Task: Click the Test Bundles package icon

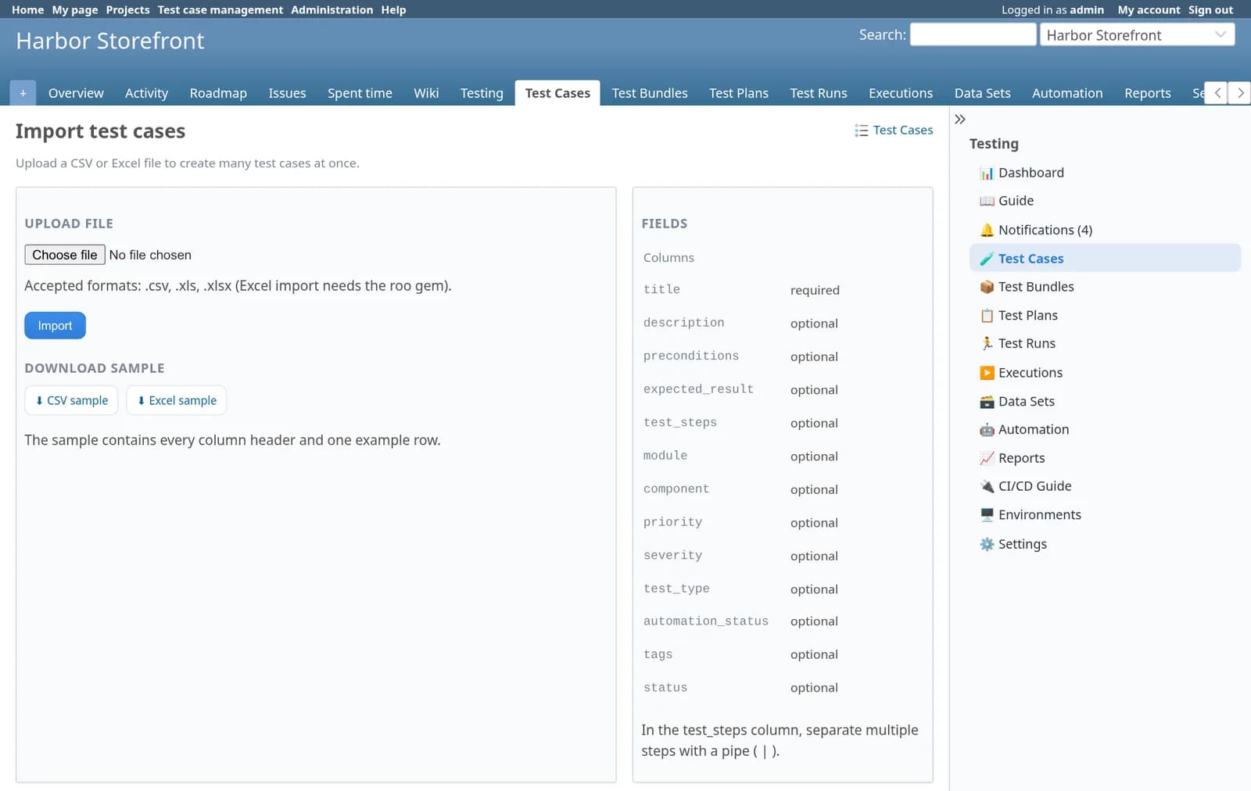Action: tap(987, 287)
